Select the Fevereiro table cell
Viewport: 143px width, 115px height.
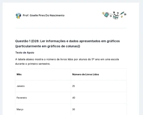pos(43,98)
